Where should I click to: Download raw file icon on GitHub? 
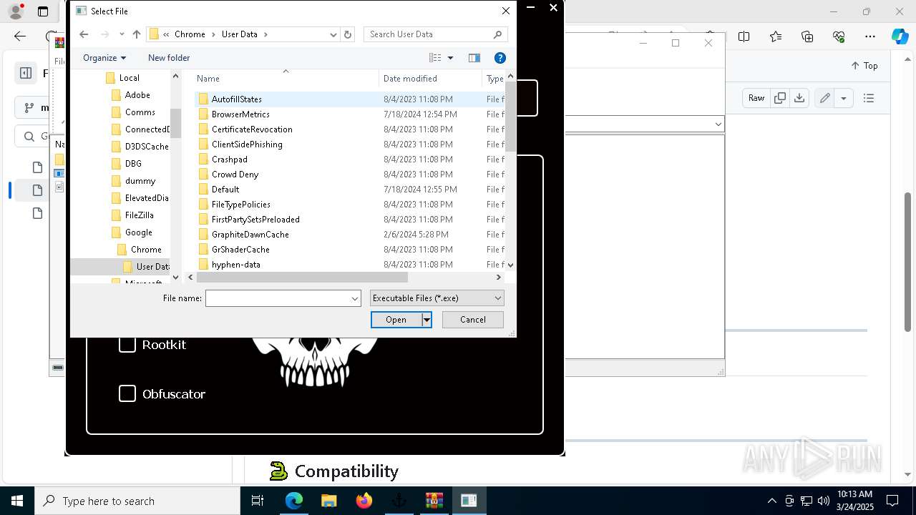click(x=799, y=98)
